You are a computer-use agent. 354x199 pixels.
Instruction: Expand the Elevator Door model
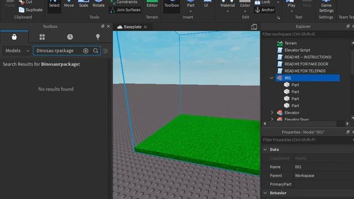tap(272, 119)
